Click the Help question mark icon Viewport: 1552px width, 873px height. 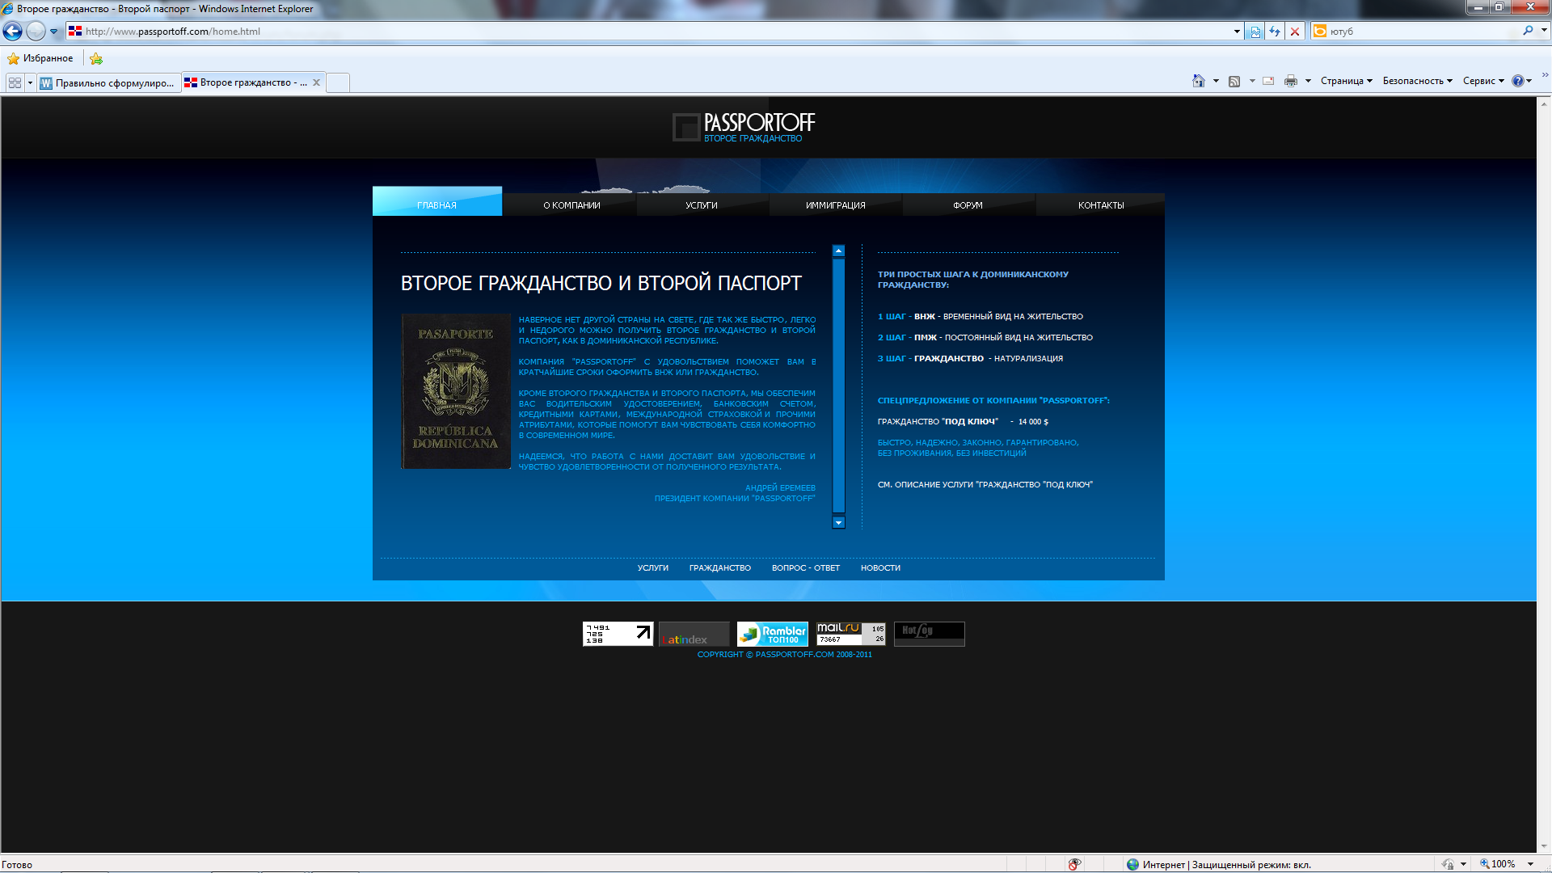(1518, 81)
